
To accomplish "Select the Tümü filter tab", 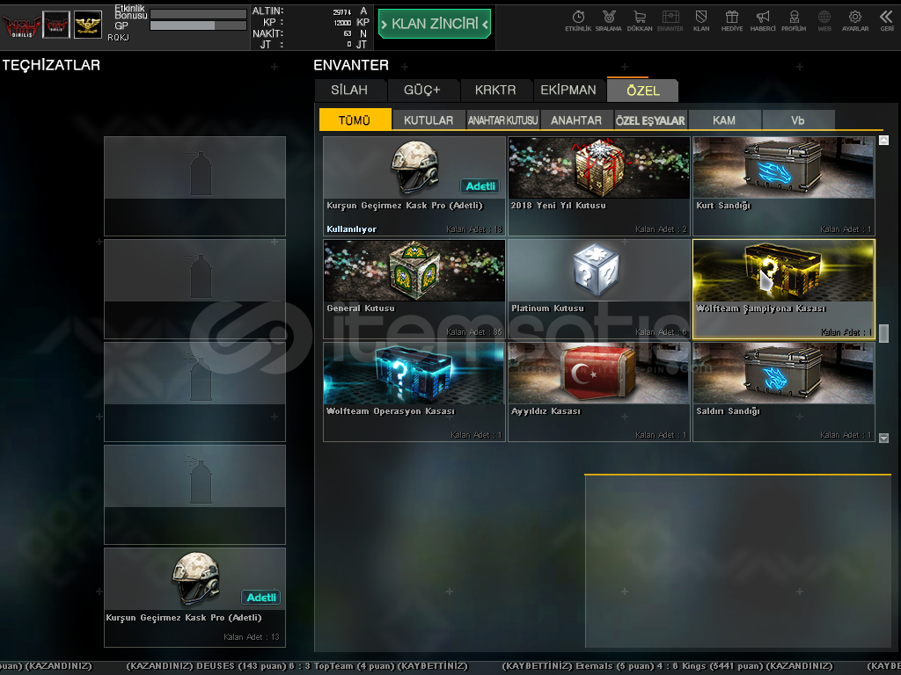I will 355,120.
